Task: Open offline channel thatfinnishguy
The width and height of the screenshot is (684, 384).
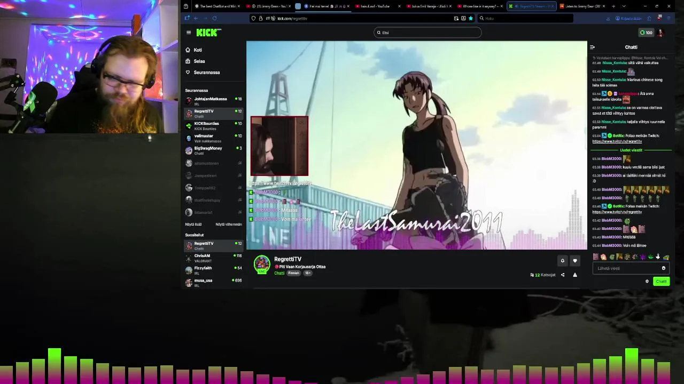Action: pyautogui.click(x=213, y=200)
